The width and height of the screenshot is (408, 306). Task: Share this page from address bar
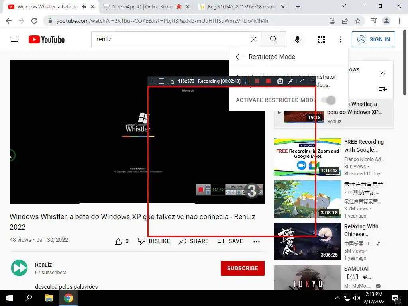coord(345,21)
